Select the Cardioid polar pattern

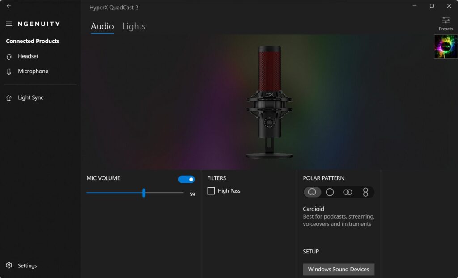coord(312,192)
